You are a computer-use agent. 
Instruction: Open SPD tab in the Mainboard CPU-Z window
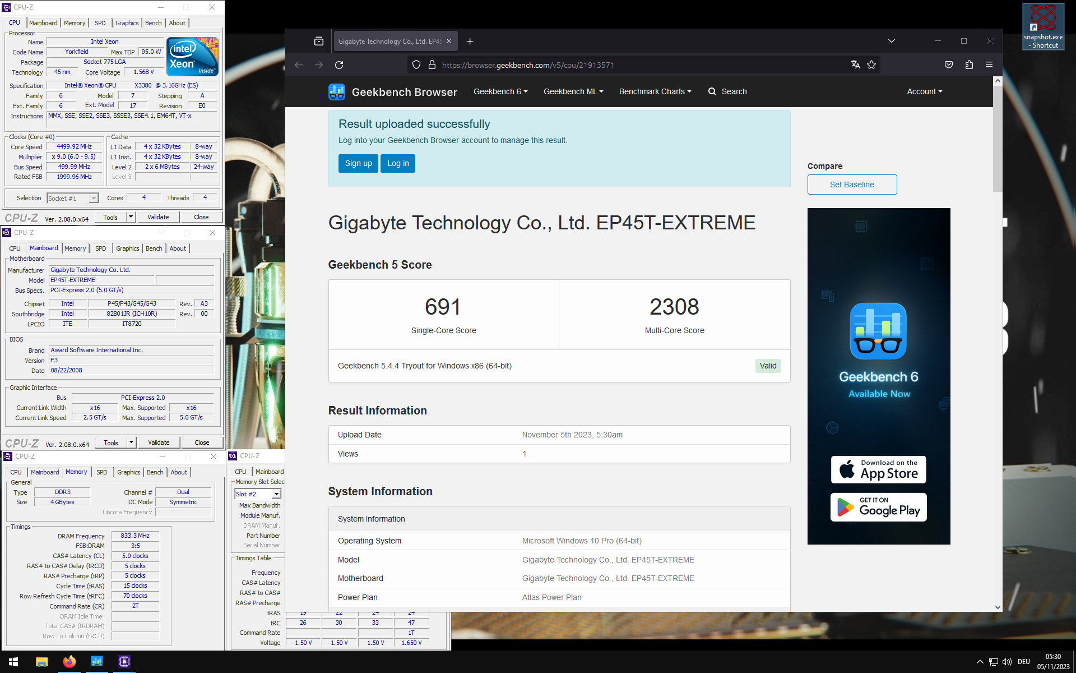(x=101, y=248)
